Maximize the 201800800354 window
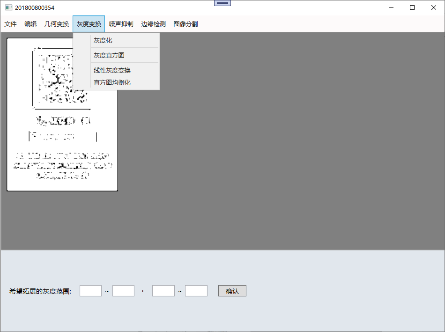 coord(412,7)
